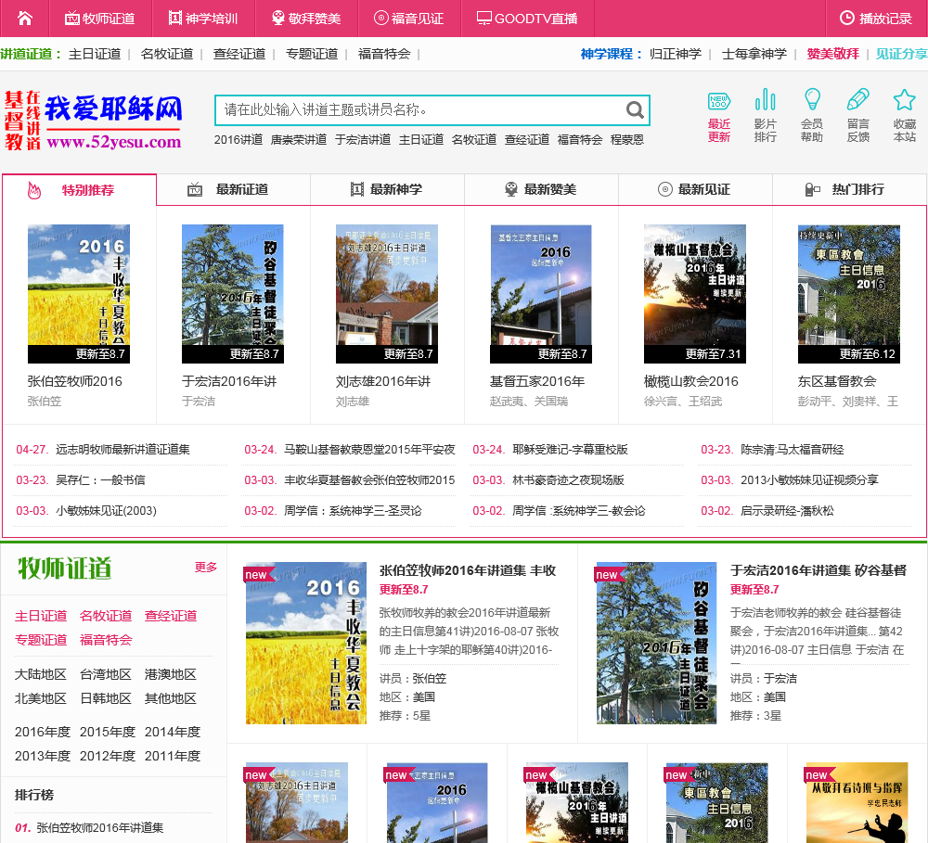Open 基督五家2016年 featured thumbnail
Screen dimensions: 928x843
540,293
